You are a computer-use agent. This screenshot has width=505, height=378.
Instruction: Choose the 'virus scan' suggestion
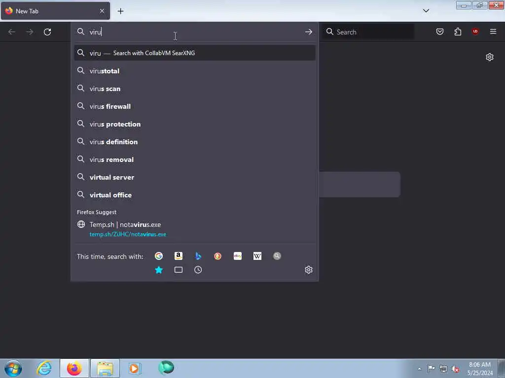pyautogui.click(x=194, y=89)
